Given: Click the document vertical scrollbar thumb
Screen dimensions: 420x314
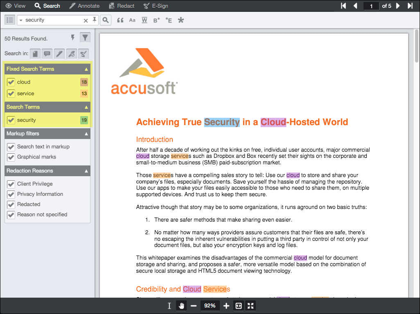Looking at the screenshot, I should 417,46.
